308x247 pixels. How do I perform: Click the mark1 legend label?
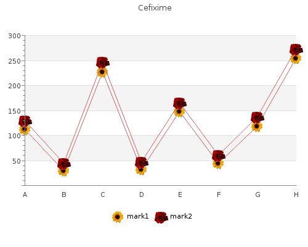pos(138,216)
